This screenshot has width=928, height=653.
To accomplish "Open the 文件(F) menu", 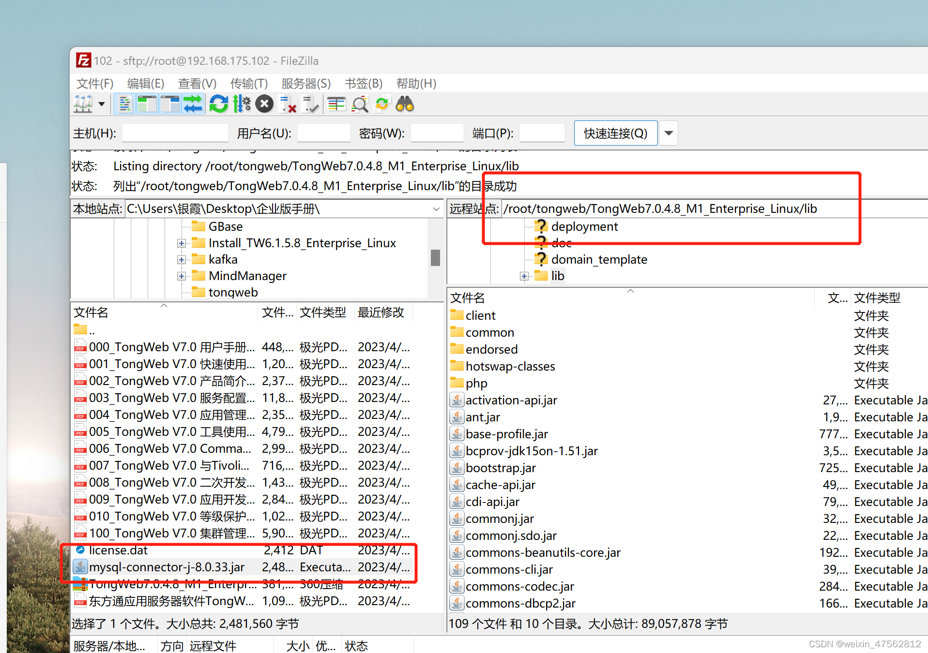I will click(95, 83).
